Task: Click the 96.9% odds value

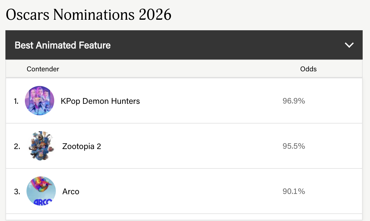Action: tap(293, 101)
